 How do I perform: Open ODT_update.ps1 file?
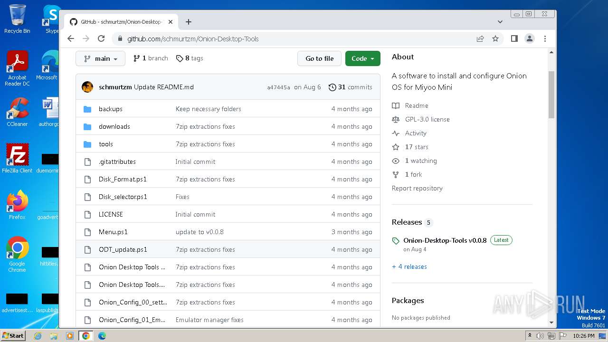(123, 249)
